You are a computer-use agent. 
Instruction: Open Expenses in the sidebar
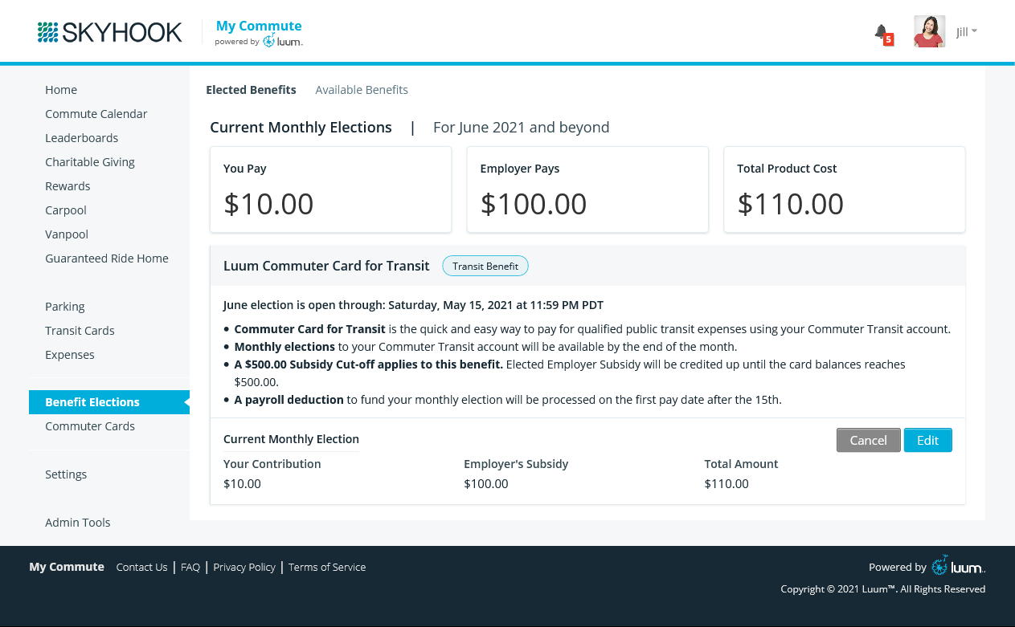(70, 355)
